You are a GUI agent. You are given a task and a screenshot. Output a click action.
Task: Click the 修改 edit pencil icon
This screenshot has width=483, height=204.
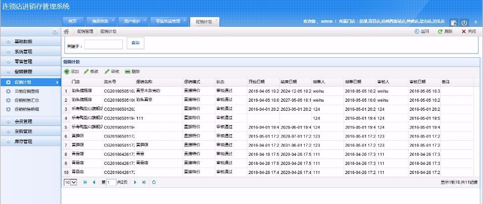[86, 72]
